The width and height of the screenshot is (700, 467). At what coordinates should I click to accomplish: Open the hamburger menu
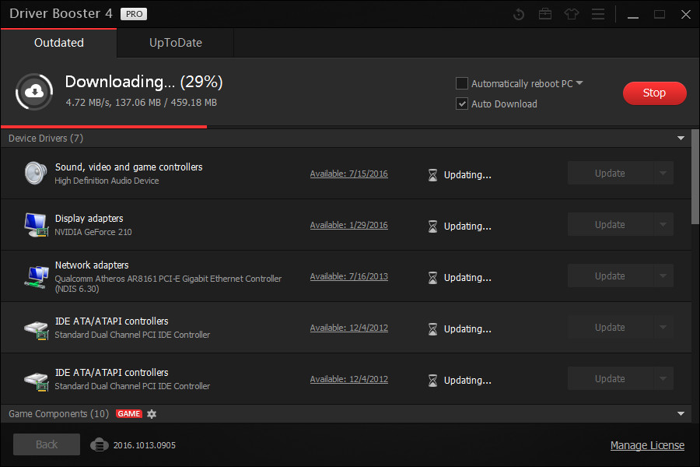(597, 13)
